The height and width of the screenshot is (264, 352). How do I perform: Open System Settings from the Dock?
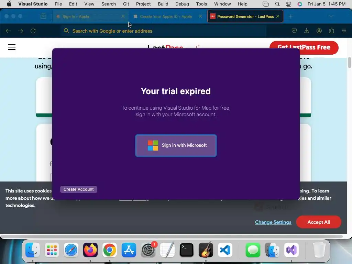(x=148, y=250)
